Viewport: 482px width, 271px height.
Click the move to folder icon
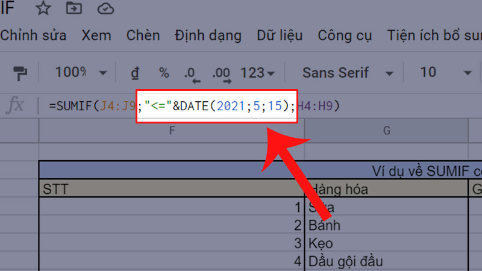coord(74,8)
